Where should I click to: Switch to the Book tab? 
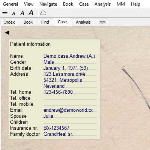point(28,22)
